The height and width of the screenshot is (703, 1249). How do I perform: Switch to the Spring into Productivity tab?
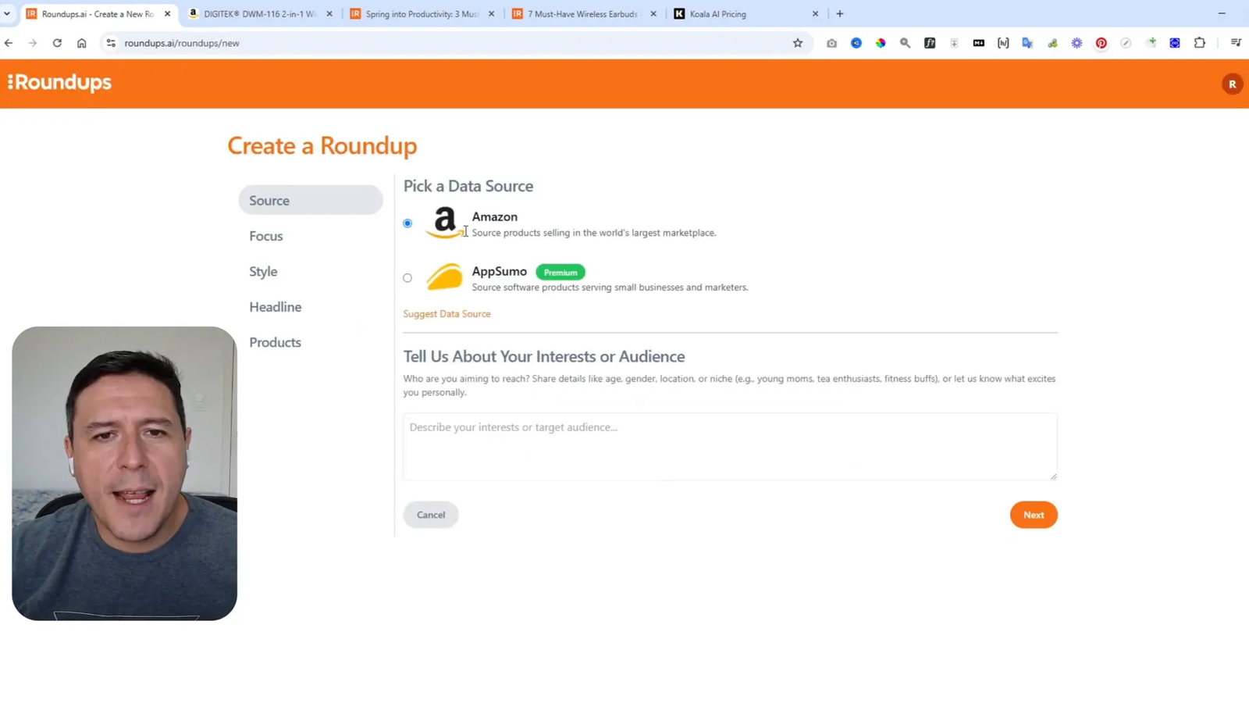(x=422, y=13)
